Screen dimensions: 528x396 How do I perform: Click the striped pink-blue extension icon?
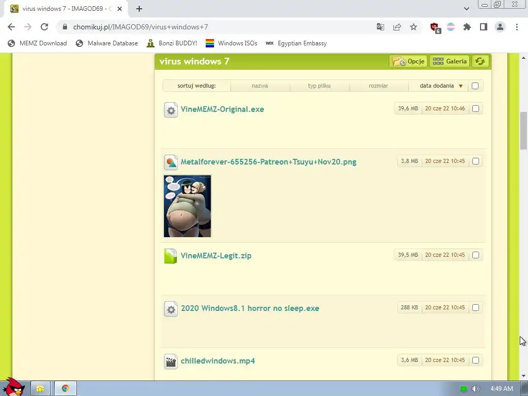pos(451,27)
